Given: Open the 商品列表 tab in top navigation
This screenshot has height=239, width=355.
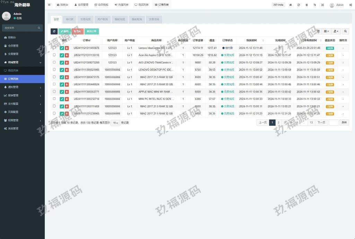Looking at the screenshot, I should pyautogui.click(x=141, y=5).
